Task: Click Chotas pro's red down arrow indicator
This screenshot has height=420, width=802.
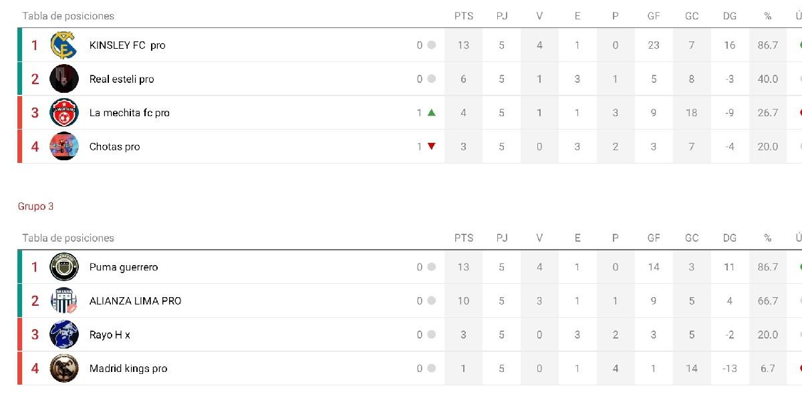Action: [x=431, y=146]
